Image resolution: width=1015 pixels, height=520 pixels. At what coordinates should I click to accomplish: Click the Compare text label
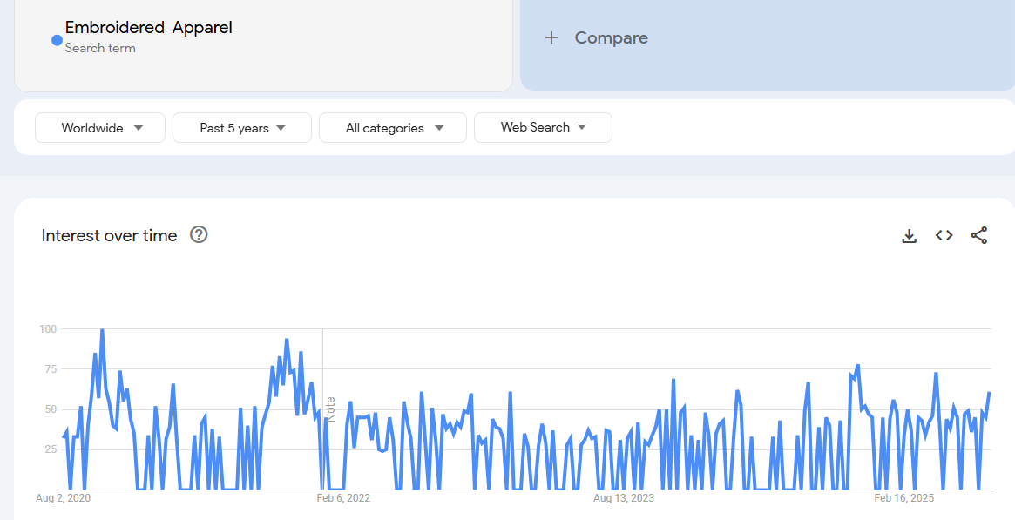click(x=611, y=37)
